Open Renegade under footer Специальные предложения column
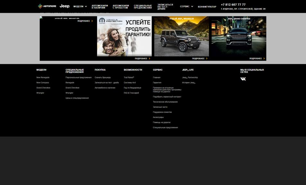 pyautogui.click(x=70, y=83)
